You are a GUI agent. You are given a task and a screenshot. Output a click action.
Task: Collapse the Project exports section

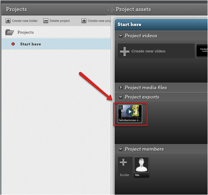[x=121, y=97]
